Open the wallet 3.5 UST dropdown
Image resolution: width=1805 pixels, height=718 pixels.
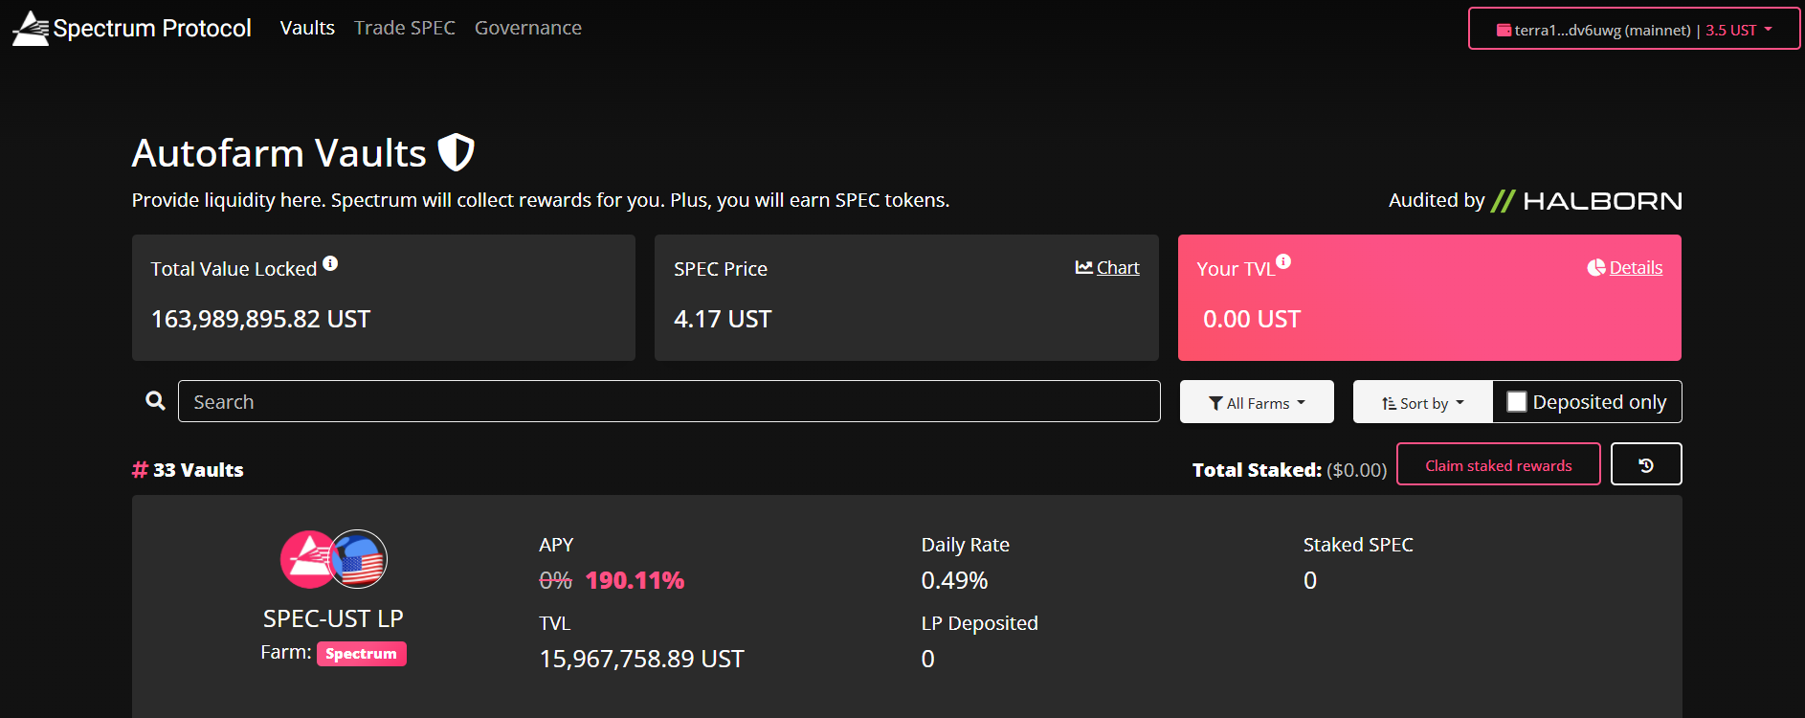pos(1739,30)
